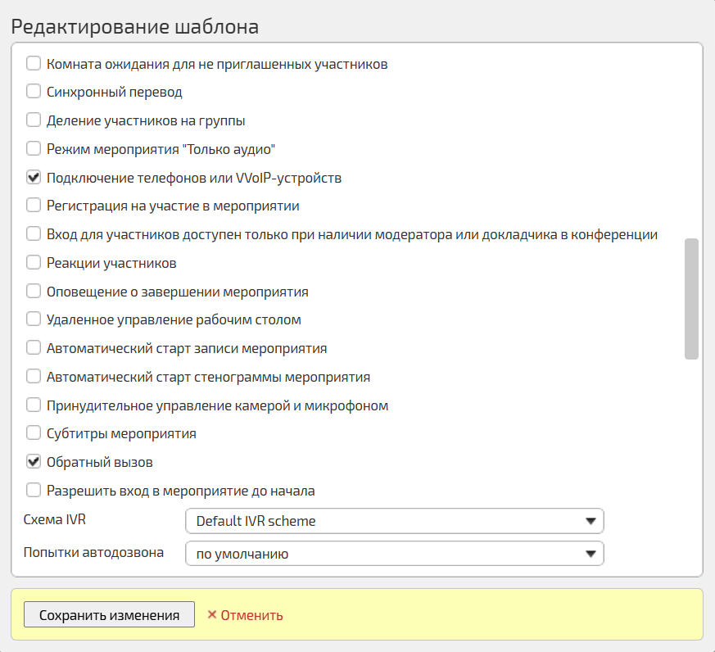The height and width of the screenshot is (652, 715).
Task: Enable Комната ожидания для не приглашенных участников checkbox
Action: click(x=34, y=63)
